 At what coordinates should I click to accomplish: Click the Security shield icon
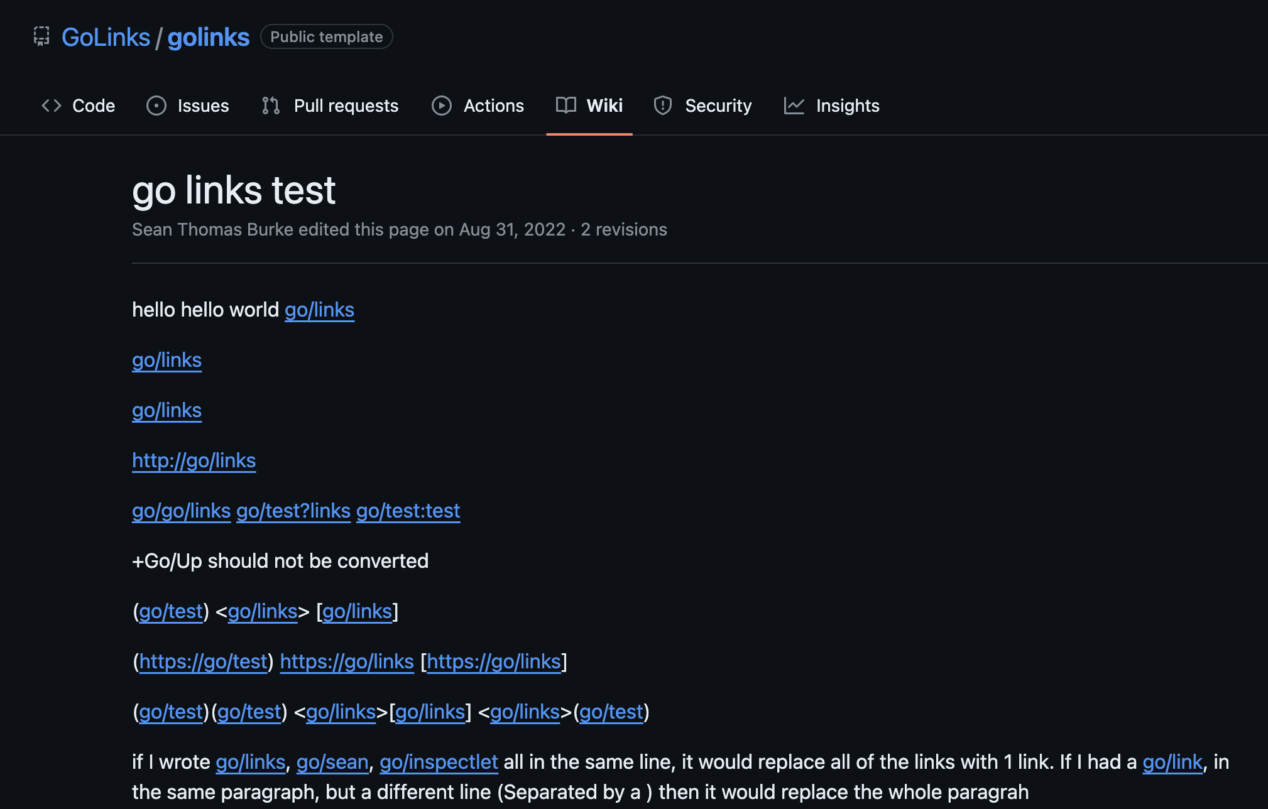(663, 106)
